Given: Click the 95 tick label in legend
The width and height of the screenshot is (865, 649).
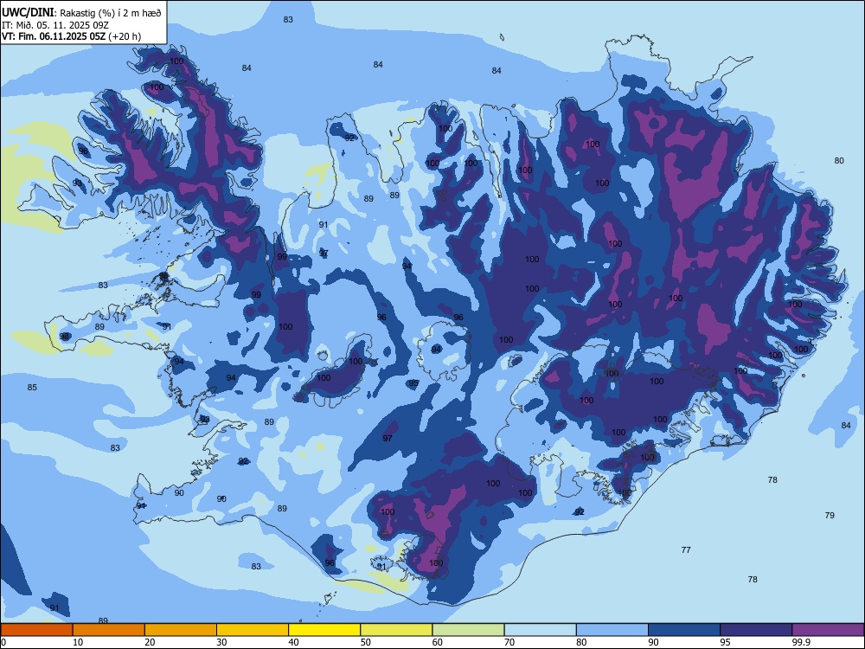Looking at the screenshot, I should pos(725,642).
